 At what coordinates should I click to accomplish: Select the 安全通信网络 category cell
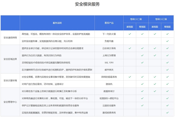tap(10, 38)
